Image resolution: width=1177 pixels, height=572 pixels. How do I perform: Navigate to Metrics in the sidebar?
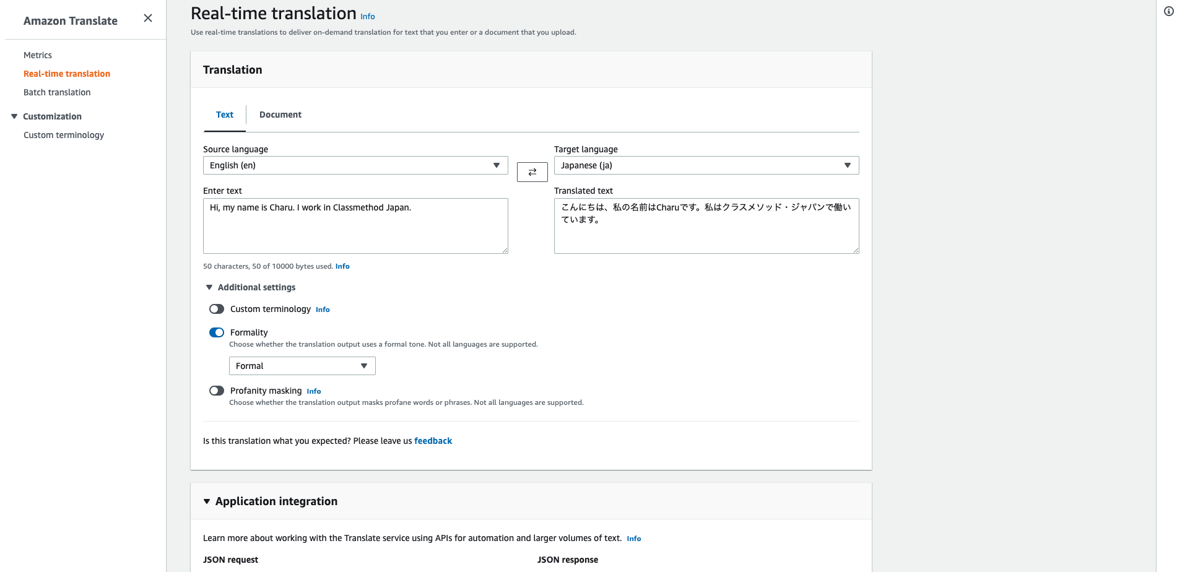(38, 55)
